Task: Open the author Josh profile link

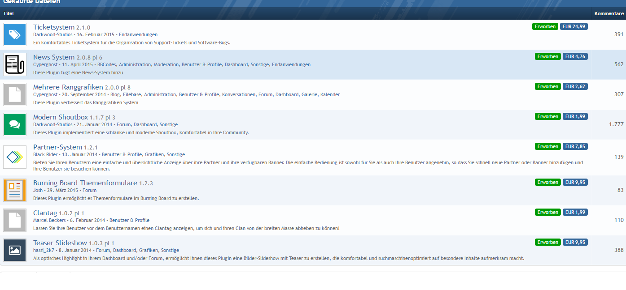Action: tap(38, 190)
